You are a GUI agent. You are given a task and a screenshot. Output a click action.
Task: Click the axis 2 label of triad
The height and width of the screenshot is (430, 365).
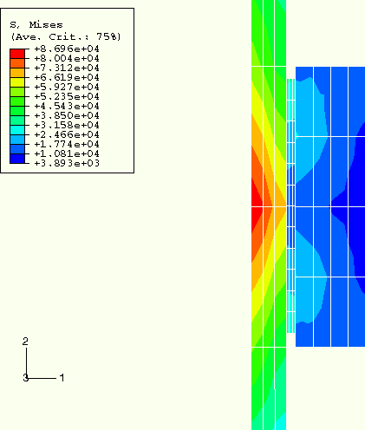coord(25,342)
